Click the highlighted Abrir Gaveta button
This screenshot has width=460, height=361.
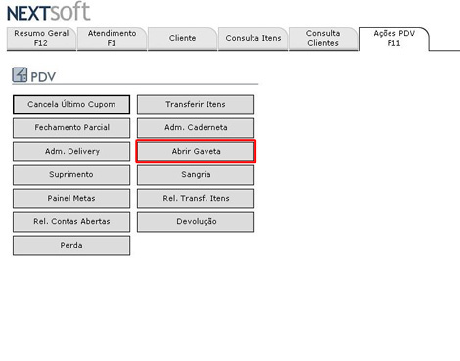196,152
